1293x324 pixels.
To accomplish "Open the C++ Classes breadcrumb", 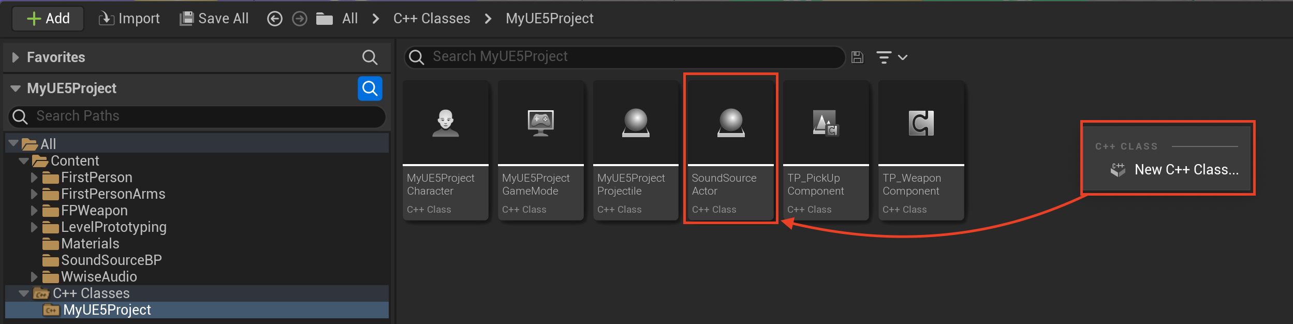I will click(x=432, y=19).
